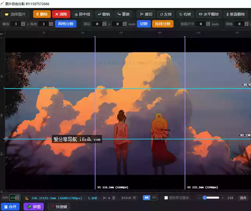The height and width of the screenshot is (211, 251).
Task: Flip image with 水平翻转
Action: coord(209,14)
